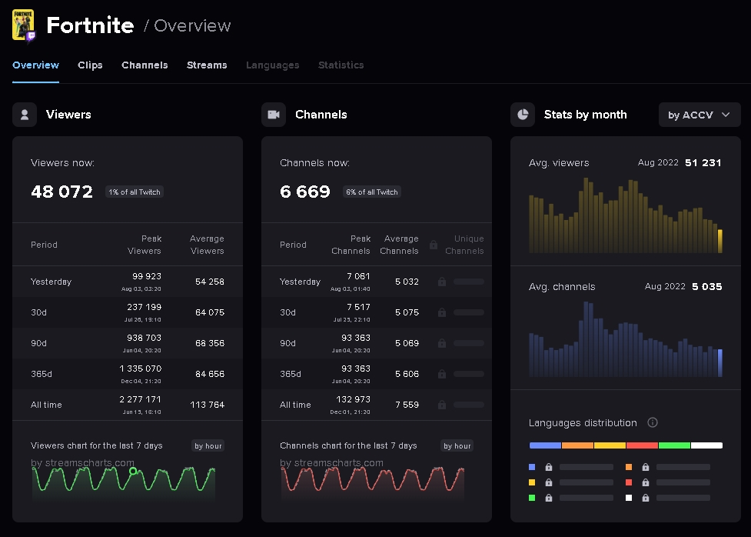This screenshot has height=537, width=751.
Task: Toggle viewers chart 'by hour' selector
Action: click(x=209, y=445)
